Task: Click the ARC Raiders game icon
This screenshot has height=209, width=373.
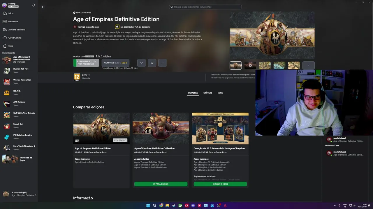Action: click(x=7, y=104)
